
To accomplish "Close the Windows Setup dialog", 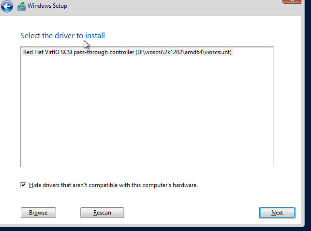I will click(x=292, y=1).
